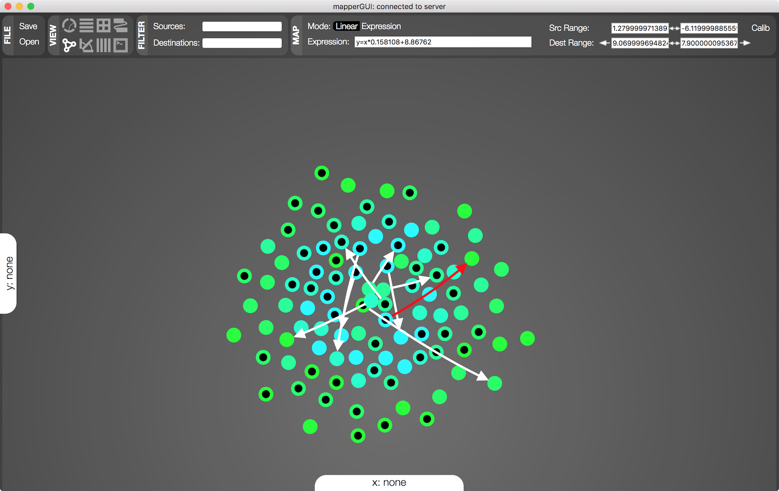The height and width of the screenshot is (491, 779).
Task: Switch to the canvas (compass drawing) view icon
Action: [x=86, y=45]
